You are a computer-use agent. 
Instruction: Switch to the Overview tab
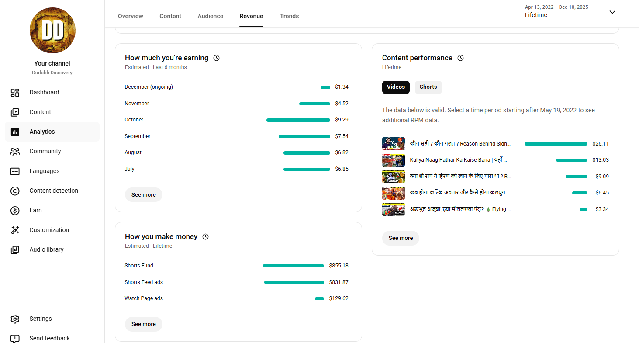[130, 16]
